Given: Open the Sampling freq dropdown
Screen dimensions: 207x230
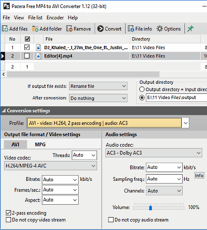Looking at the screenshot, I should pyautogui.click(x=164, y=179).
